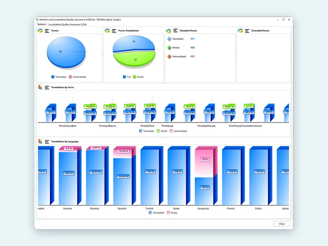This screenshot has height=246, width=328.
Task: Click the German language bar
Action: 70,176
